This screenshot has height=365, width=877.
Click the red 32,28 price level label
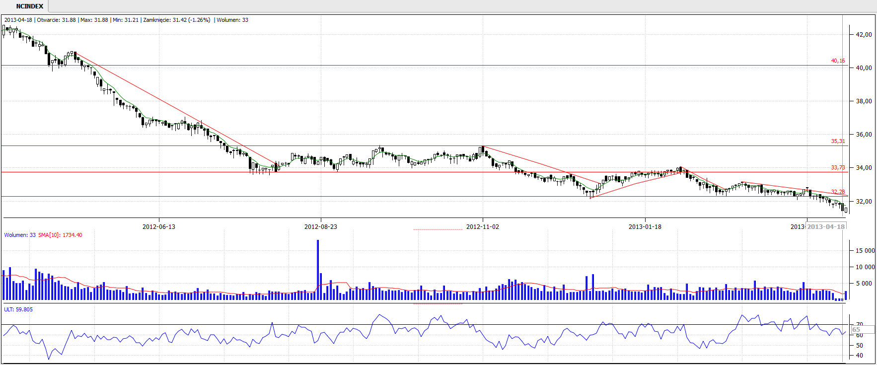(838, 192)
